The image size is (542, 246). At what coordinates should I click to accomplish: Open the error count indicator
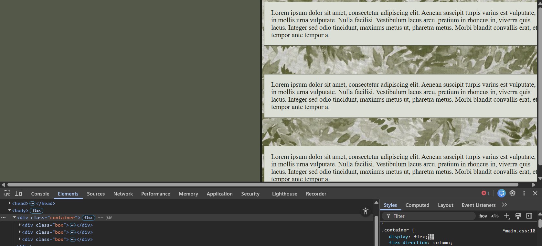tap(485, 193)
